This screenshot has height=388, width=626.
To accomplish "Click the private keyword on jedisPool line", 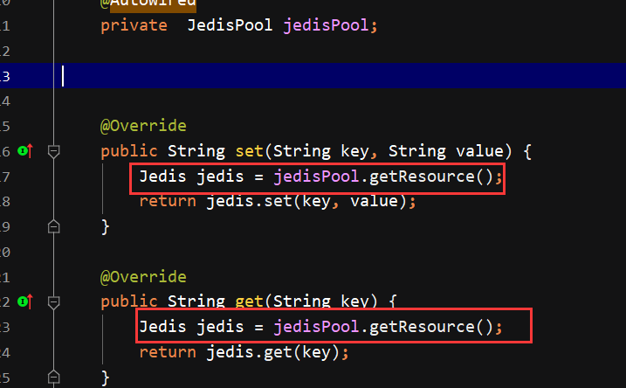I will point(134,26).
